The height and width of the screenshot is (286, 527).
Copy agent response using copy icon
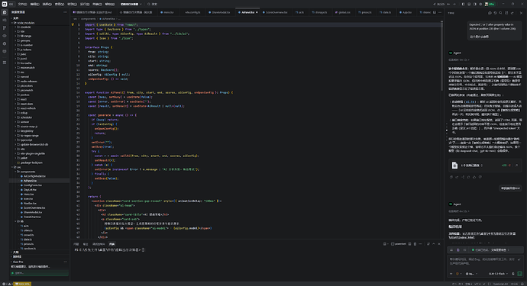pyautogui.click(x=451, y=177)
